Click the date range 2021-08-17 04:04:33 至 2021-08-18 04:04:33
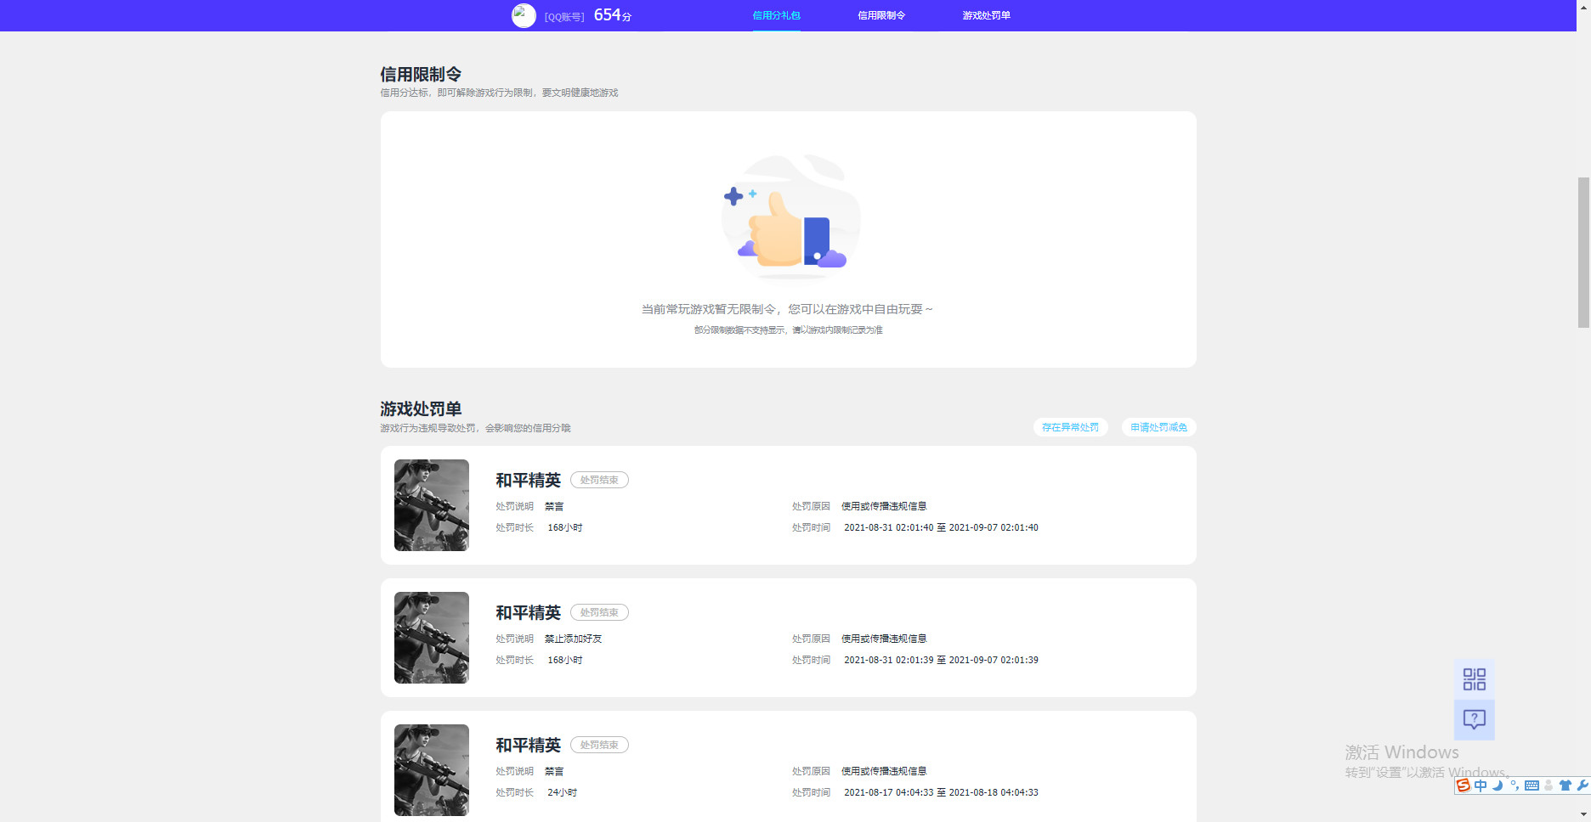 [941, 792]
